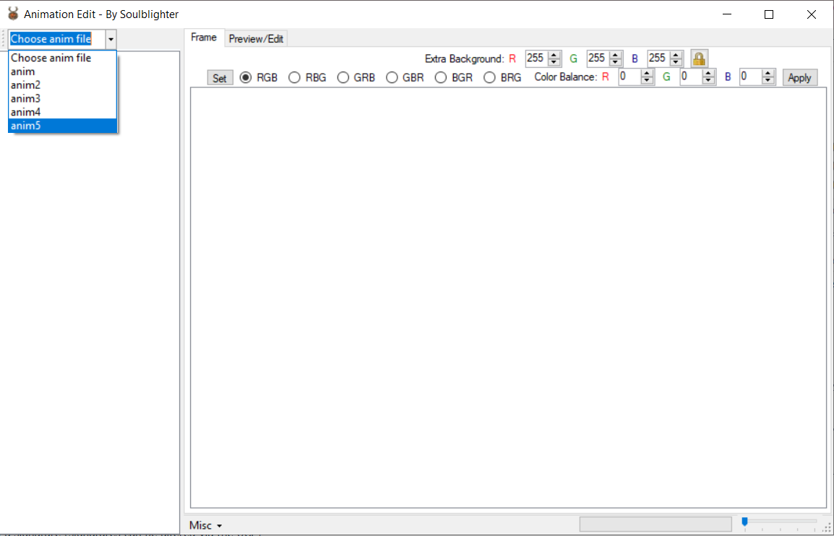
Task: Open the Frame tab
Action: [204, 38]
